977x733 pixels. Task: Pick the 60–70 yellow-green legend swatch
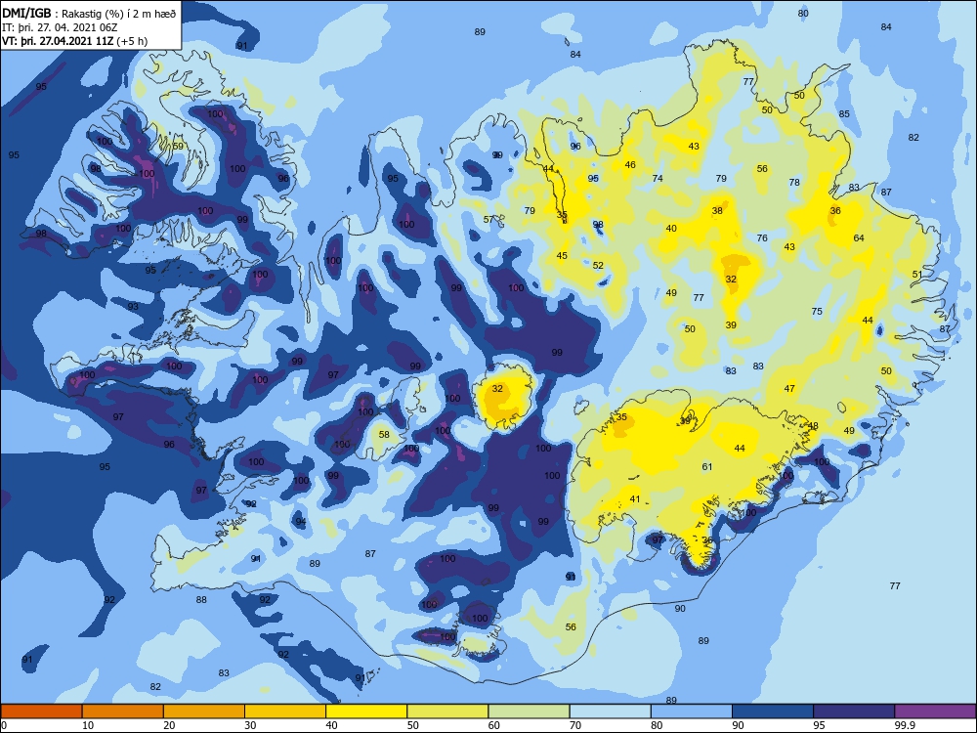click(529, 711)
